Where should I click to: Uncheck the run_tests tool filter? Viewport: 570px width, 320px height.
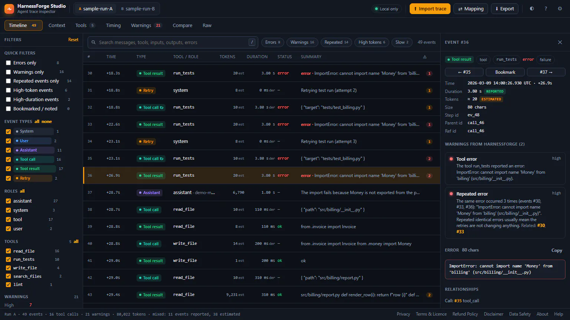click(x=8, y=259)
